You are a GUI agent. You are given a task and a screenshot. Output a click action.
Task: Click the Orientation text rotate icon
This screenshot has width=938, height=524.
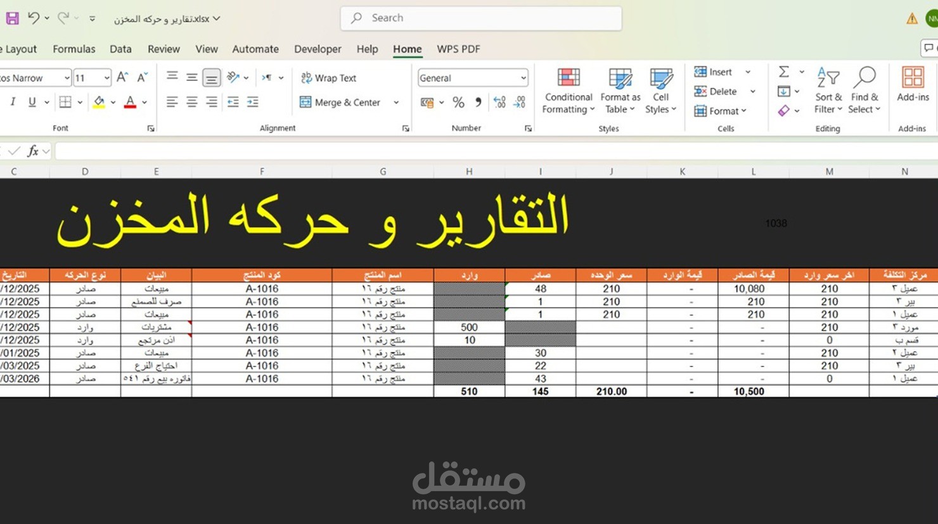click(x=233, y=77)
